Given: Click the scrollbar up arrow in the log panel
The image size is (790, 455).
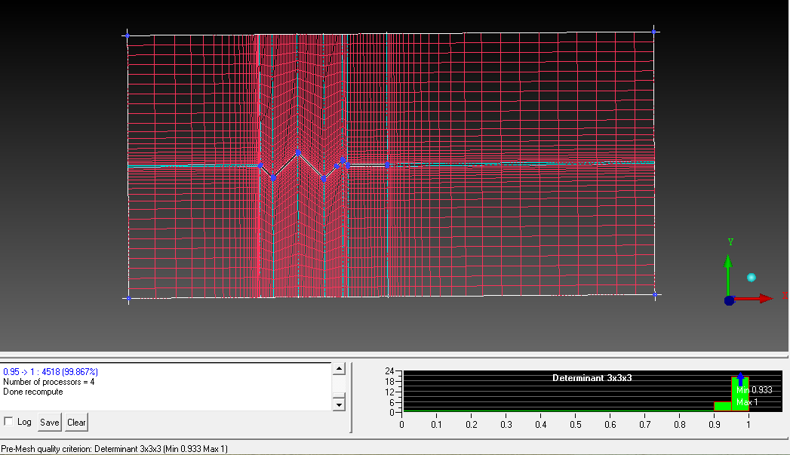Looking at the screenshot, I should pos(340,368).
